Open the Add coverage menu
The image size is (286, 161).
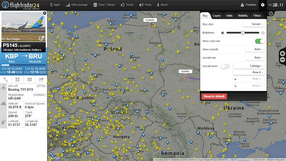click(77, 5)
